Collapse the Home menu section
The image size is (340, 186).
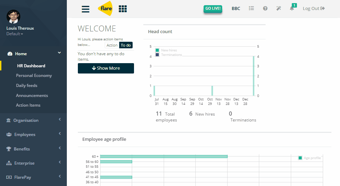click(33, 54)
